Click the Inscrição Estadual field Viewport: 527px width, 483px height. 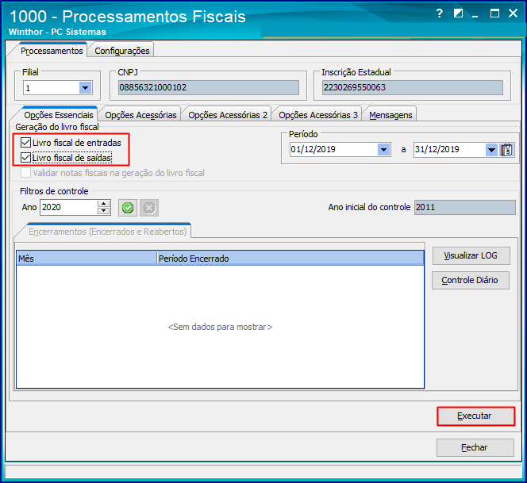(x=413, y=88)
